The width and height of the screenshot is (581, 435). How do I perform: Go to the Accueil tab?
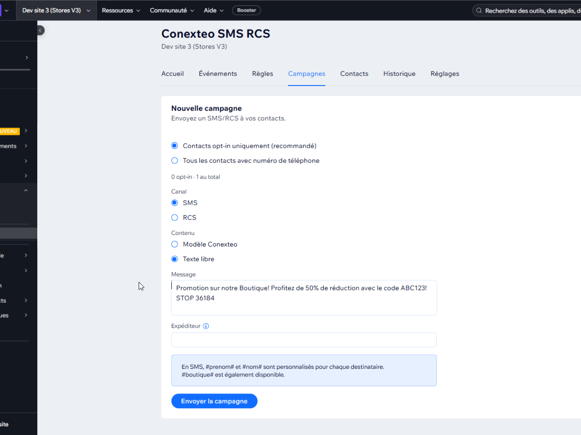[x=172, y=73]
